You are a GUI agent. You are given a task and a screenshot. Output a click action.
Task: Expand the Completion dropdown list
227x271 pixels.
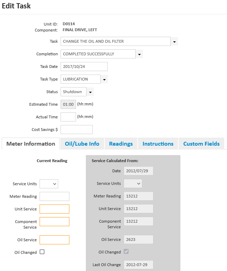coord(139,54)
